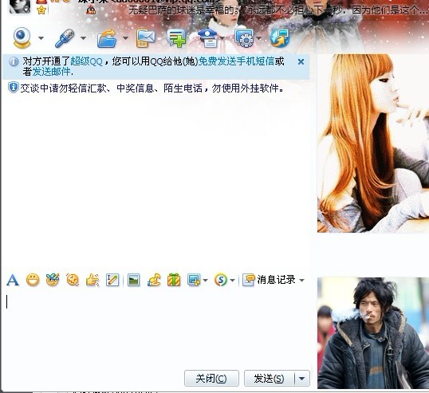Capture screen with screenshot icon
The height and width of the screenshot is (393, 429).
point(194,280)
